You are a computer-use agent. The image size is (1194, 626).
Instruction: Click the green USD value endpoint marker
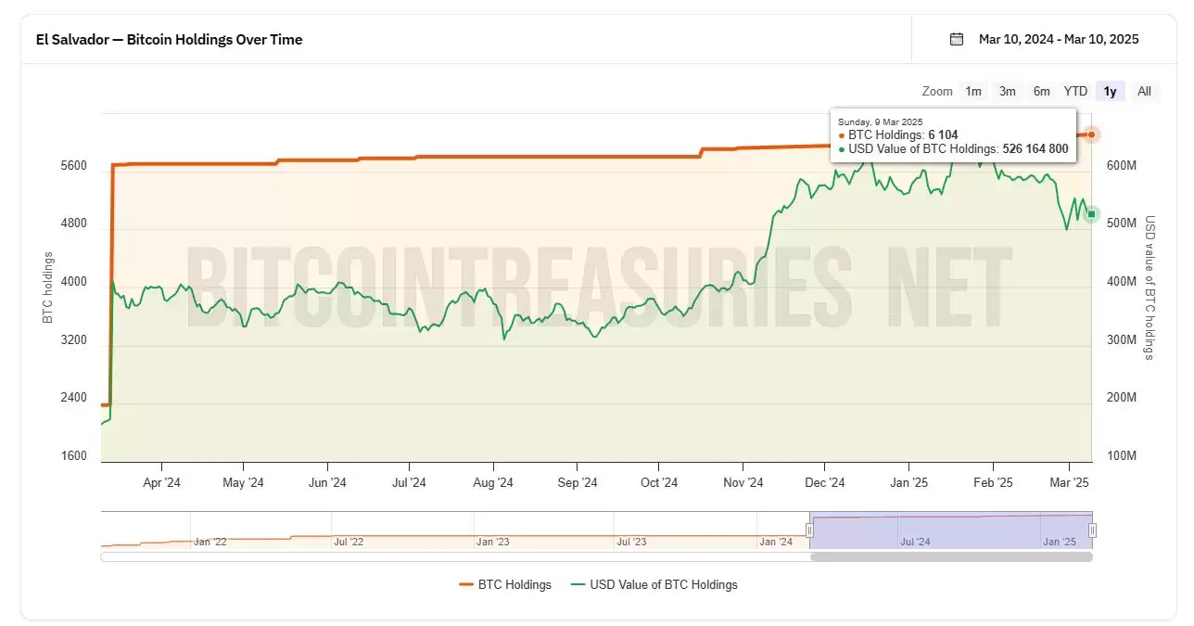click(x=1092, y=214)
